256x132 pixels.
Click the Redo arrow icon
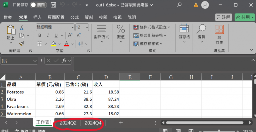coord(74,5)
